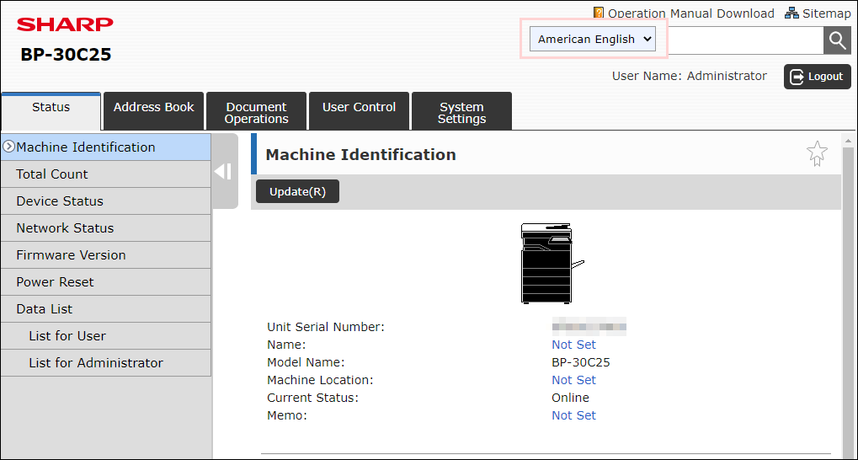Image resolution: width=858 pixels, height=460 pixels.
Task: Open the Not Set link for Name
Action: [573, 345]
